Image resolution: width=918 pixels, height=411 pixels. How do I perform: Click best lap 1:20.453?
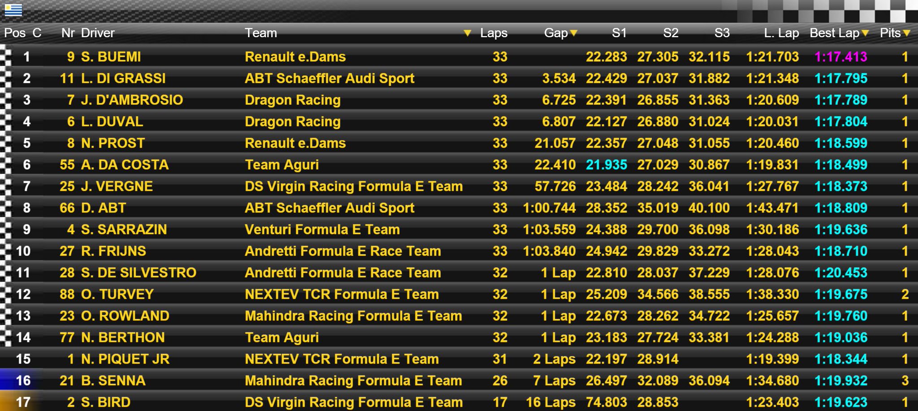841,273
